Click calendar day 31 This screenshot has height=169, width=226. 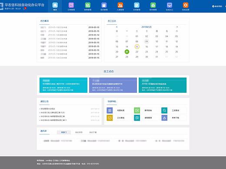pos(156,57)
